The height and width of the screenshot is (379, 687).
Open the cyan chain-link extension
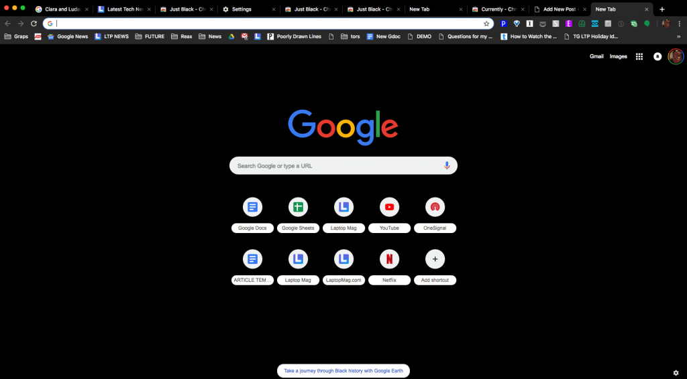click(594, 23)
